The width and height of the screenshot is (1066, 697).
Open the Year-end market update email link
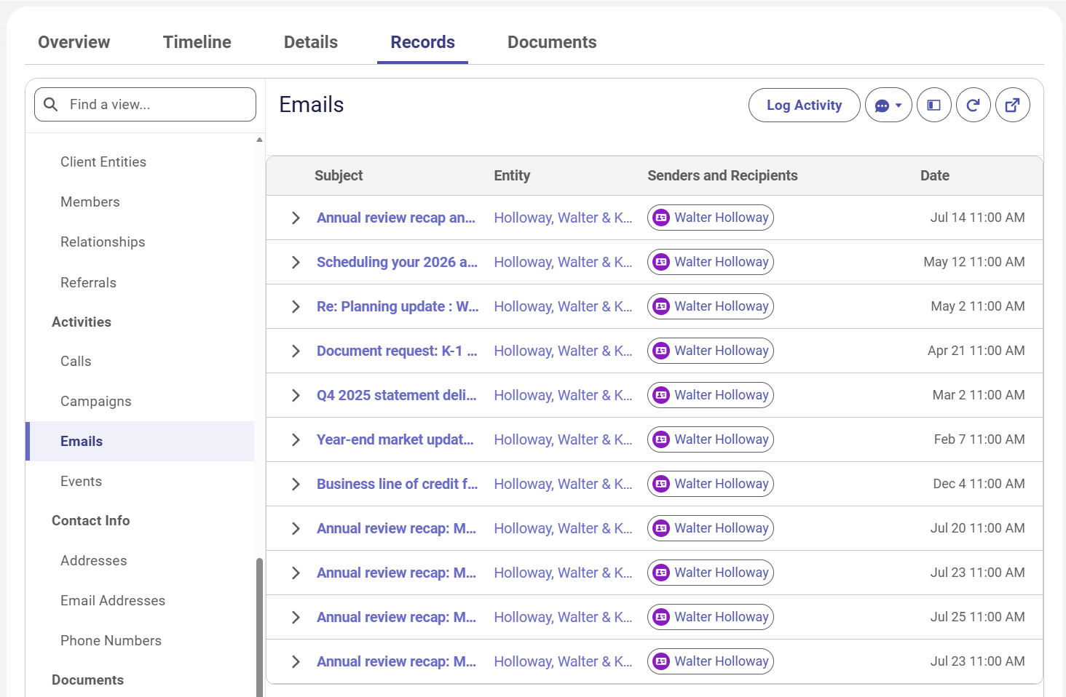(395, 439)
